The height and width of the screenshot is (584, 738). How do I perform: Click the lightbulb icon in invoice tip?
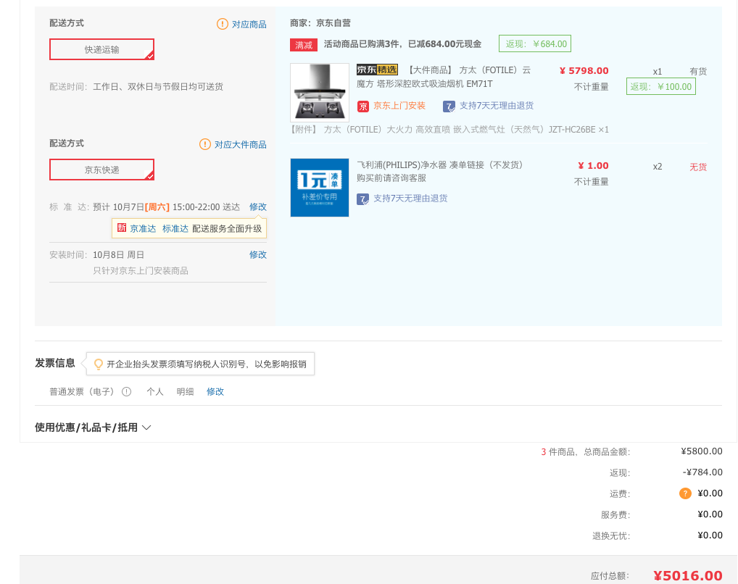(x=99, y=364)
